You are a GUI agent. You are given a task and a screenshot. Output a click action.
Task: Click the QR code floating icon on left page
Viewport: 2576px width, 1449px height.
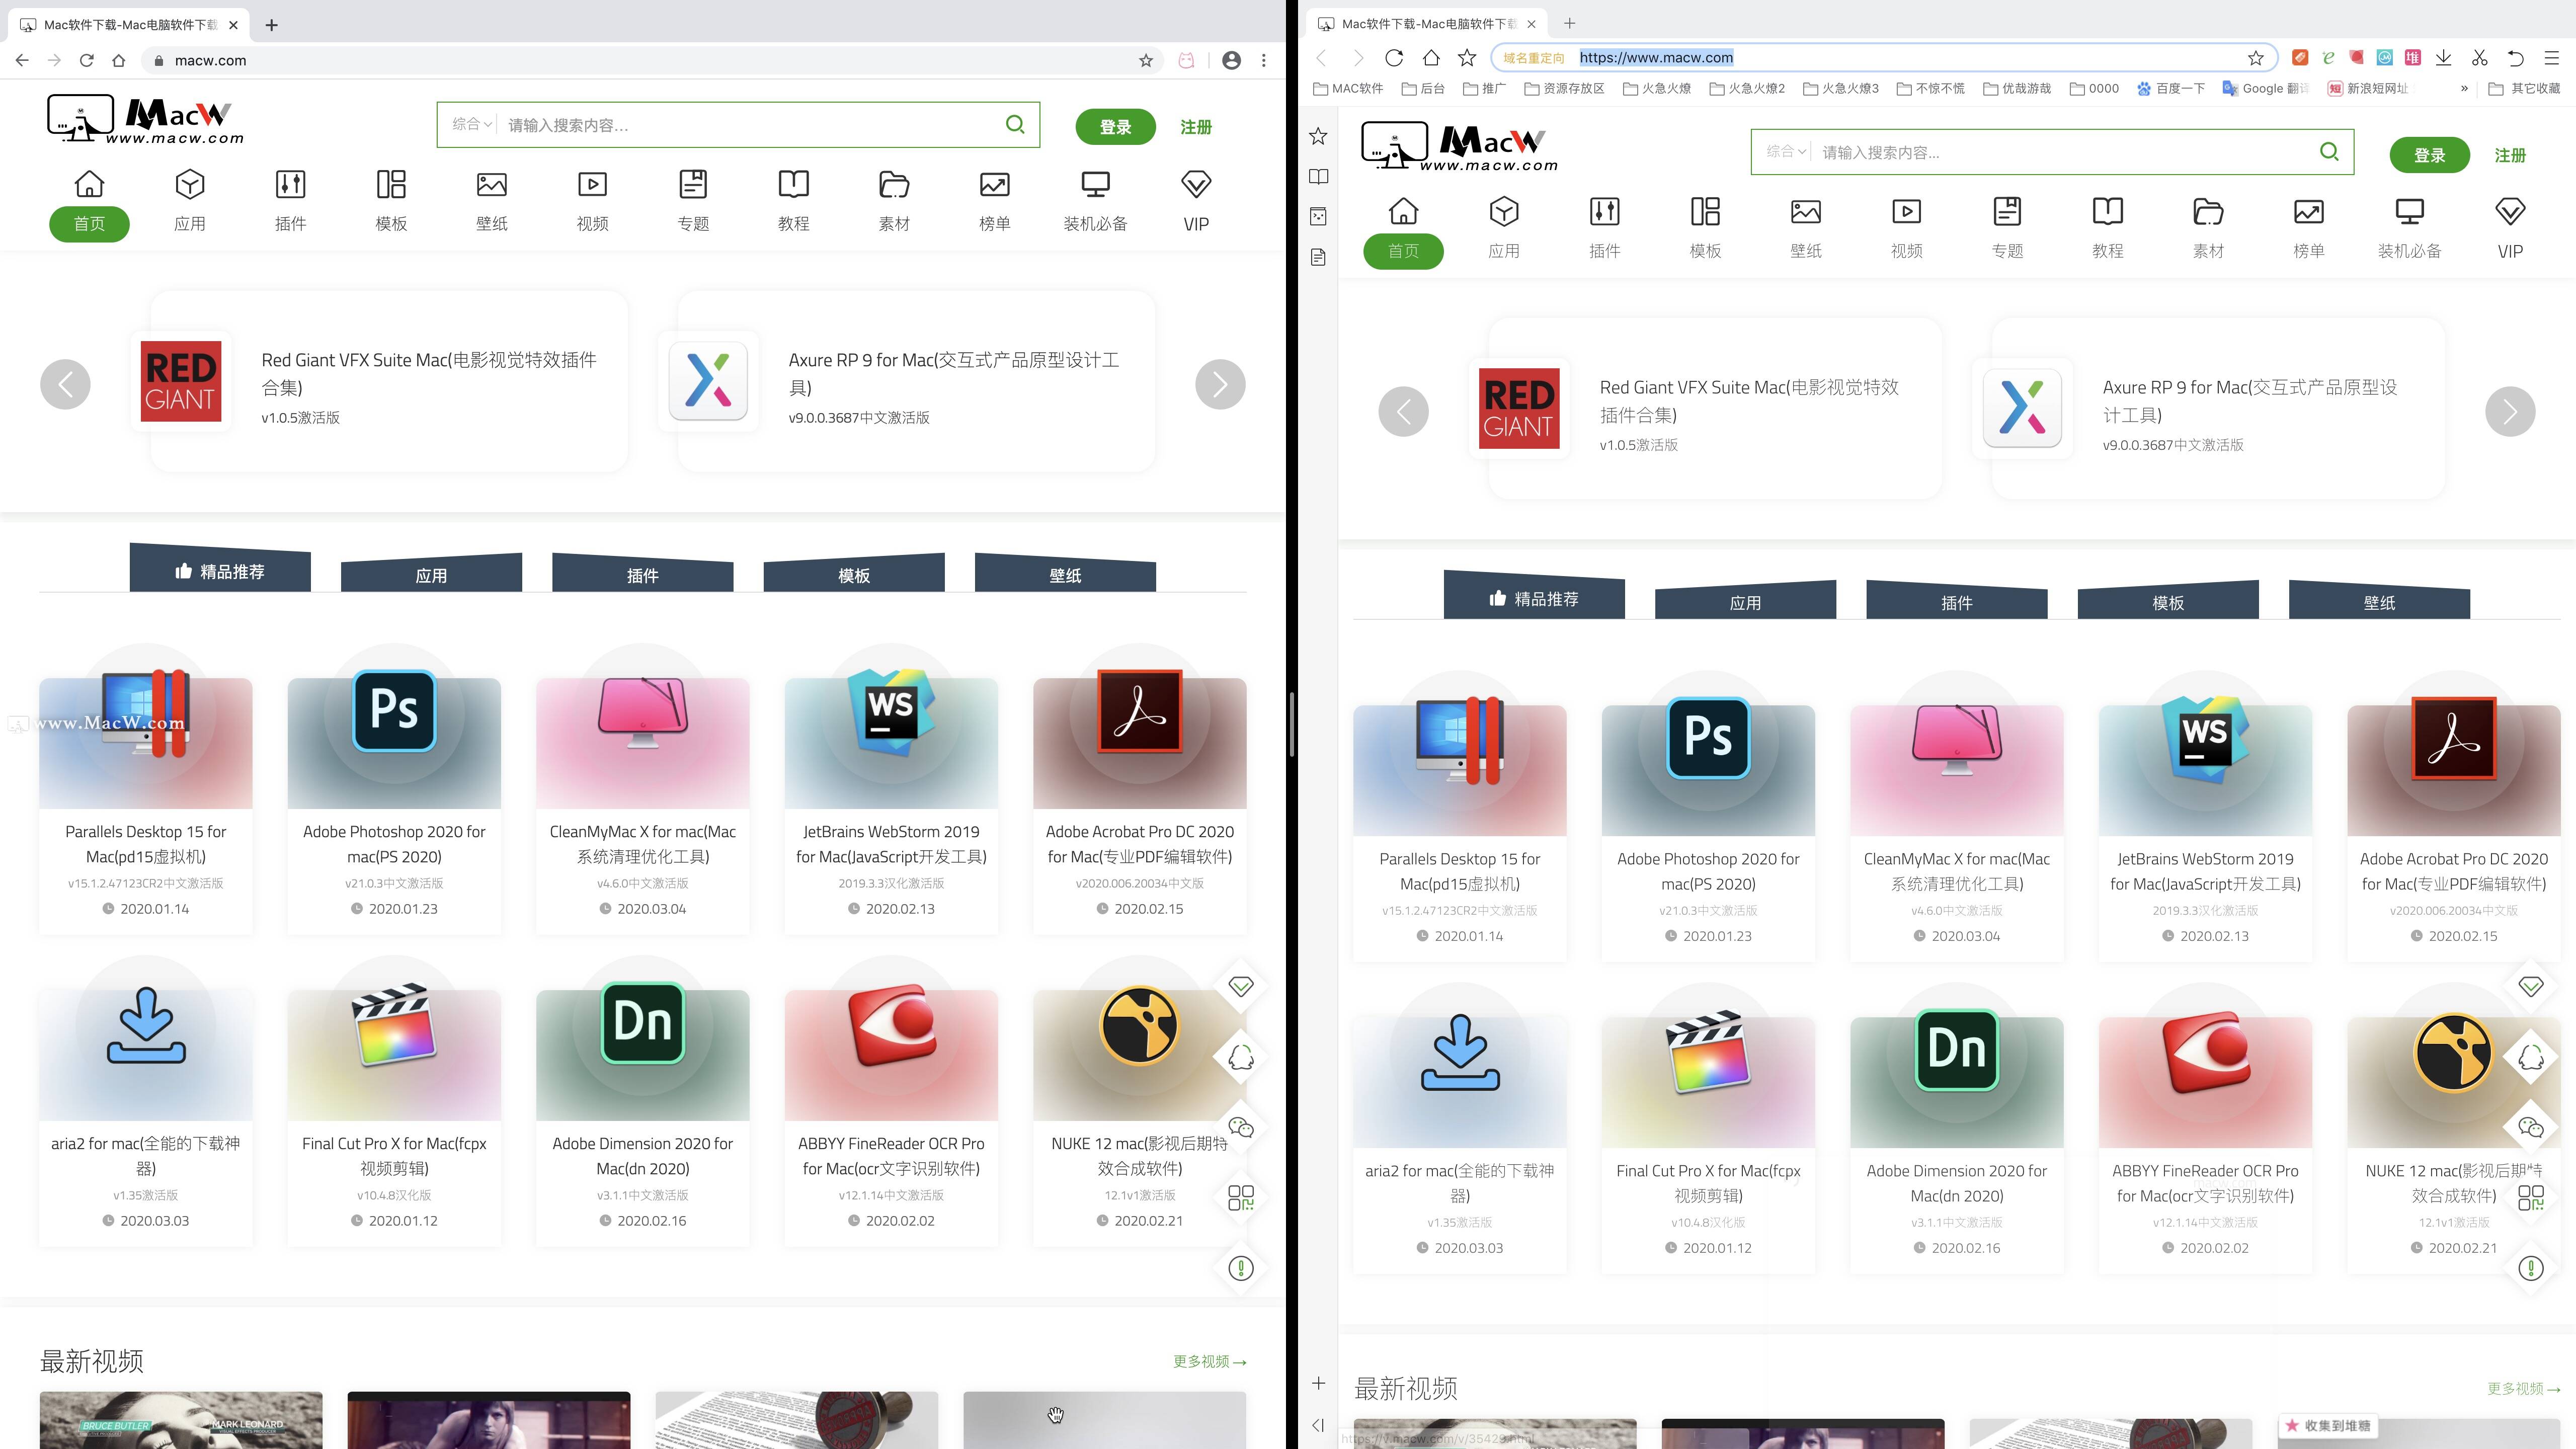click(x=1240, y=1198)
